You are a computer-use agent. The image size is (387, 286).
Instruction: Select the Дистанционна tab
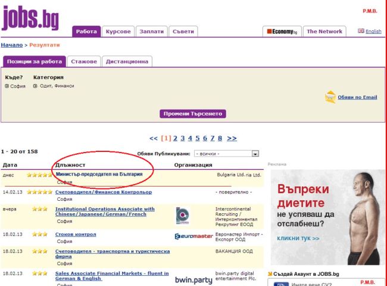tap(127, 61)
